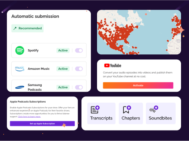
Task: Click the Spotify logo icon
Action: coord(20,50)
